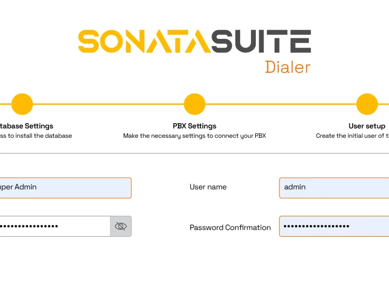Image resolution: width=389 pixels, height=291 pixels.
Task: Toggle password visibility with the crossed-eye icon
Action: coord(121,226)
